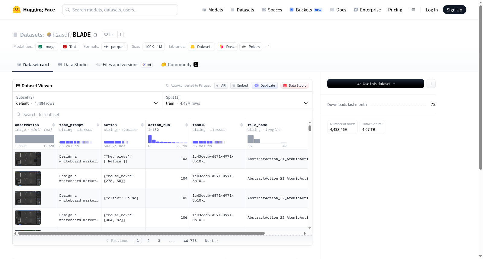Go to page 2 of results

tap(149, 241)
